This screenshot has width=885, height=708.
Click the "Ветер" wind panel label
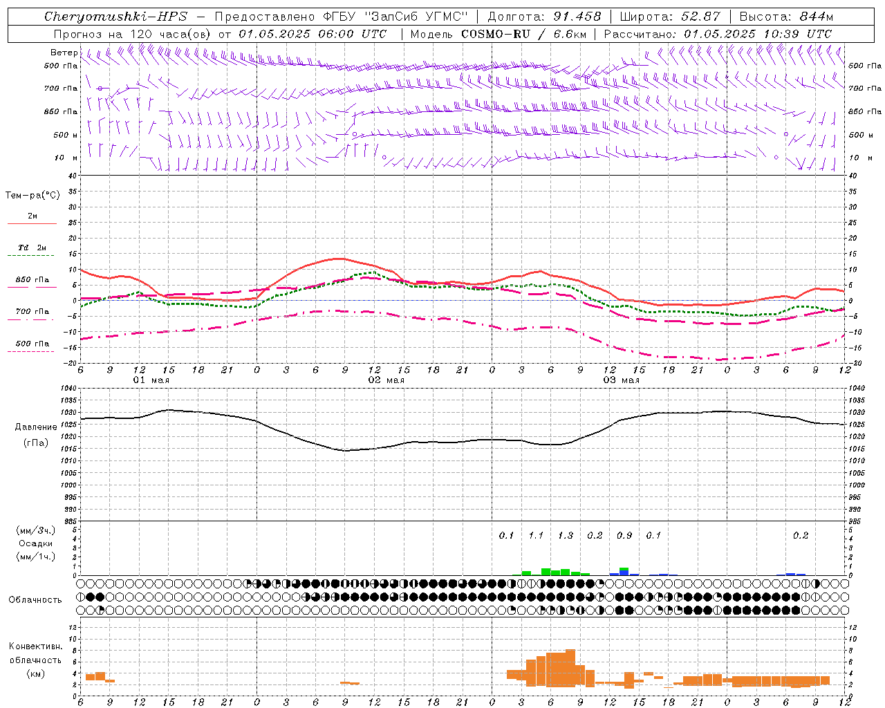click(x=64, y=53)
